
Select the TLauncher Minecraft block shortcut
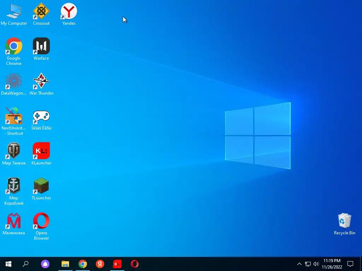point(41,189)
